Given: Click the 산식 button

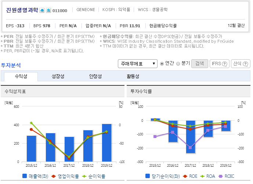Looking at the screenshot, I should (241, 64).
